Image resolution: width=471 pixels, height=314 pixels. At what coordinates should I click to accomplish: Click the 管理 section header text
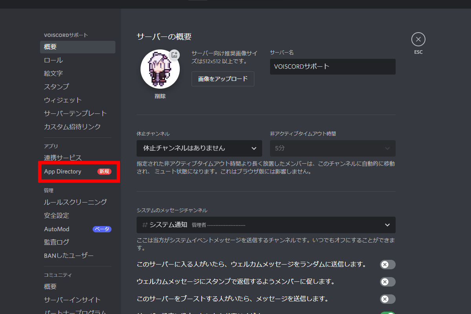point(49,190)
